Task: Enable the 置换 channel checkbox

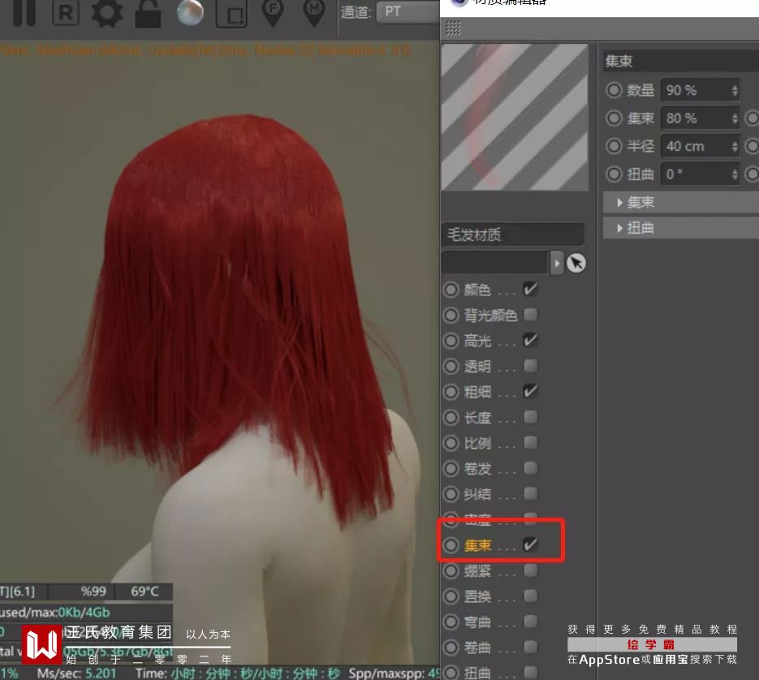Action: pyautogui.click(x=531, y=596)
